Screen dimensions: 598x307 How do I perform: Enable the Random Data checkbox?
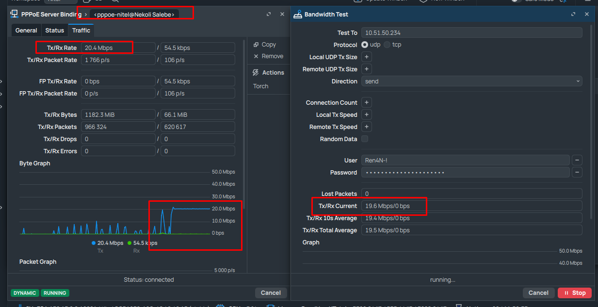(x=365, y=139)
